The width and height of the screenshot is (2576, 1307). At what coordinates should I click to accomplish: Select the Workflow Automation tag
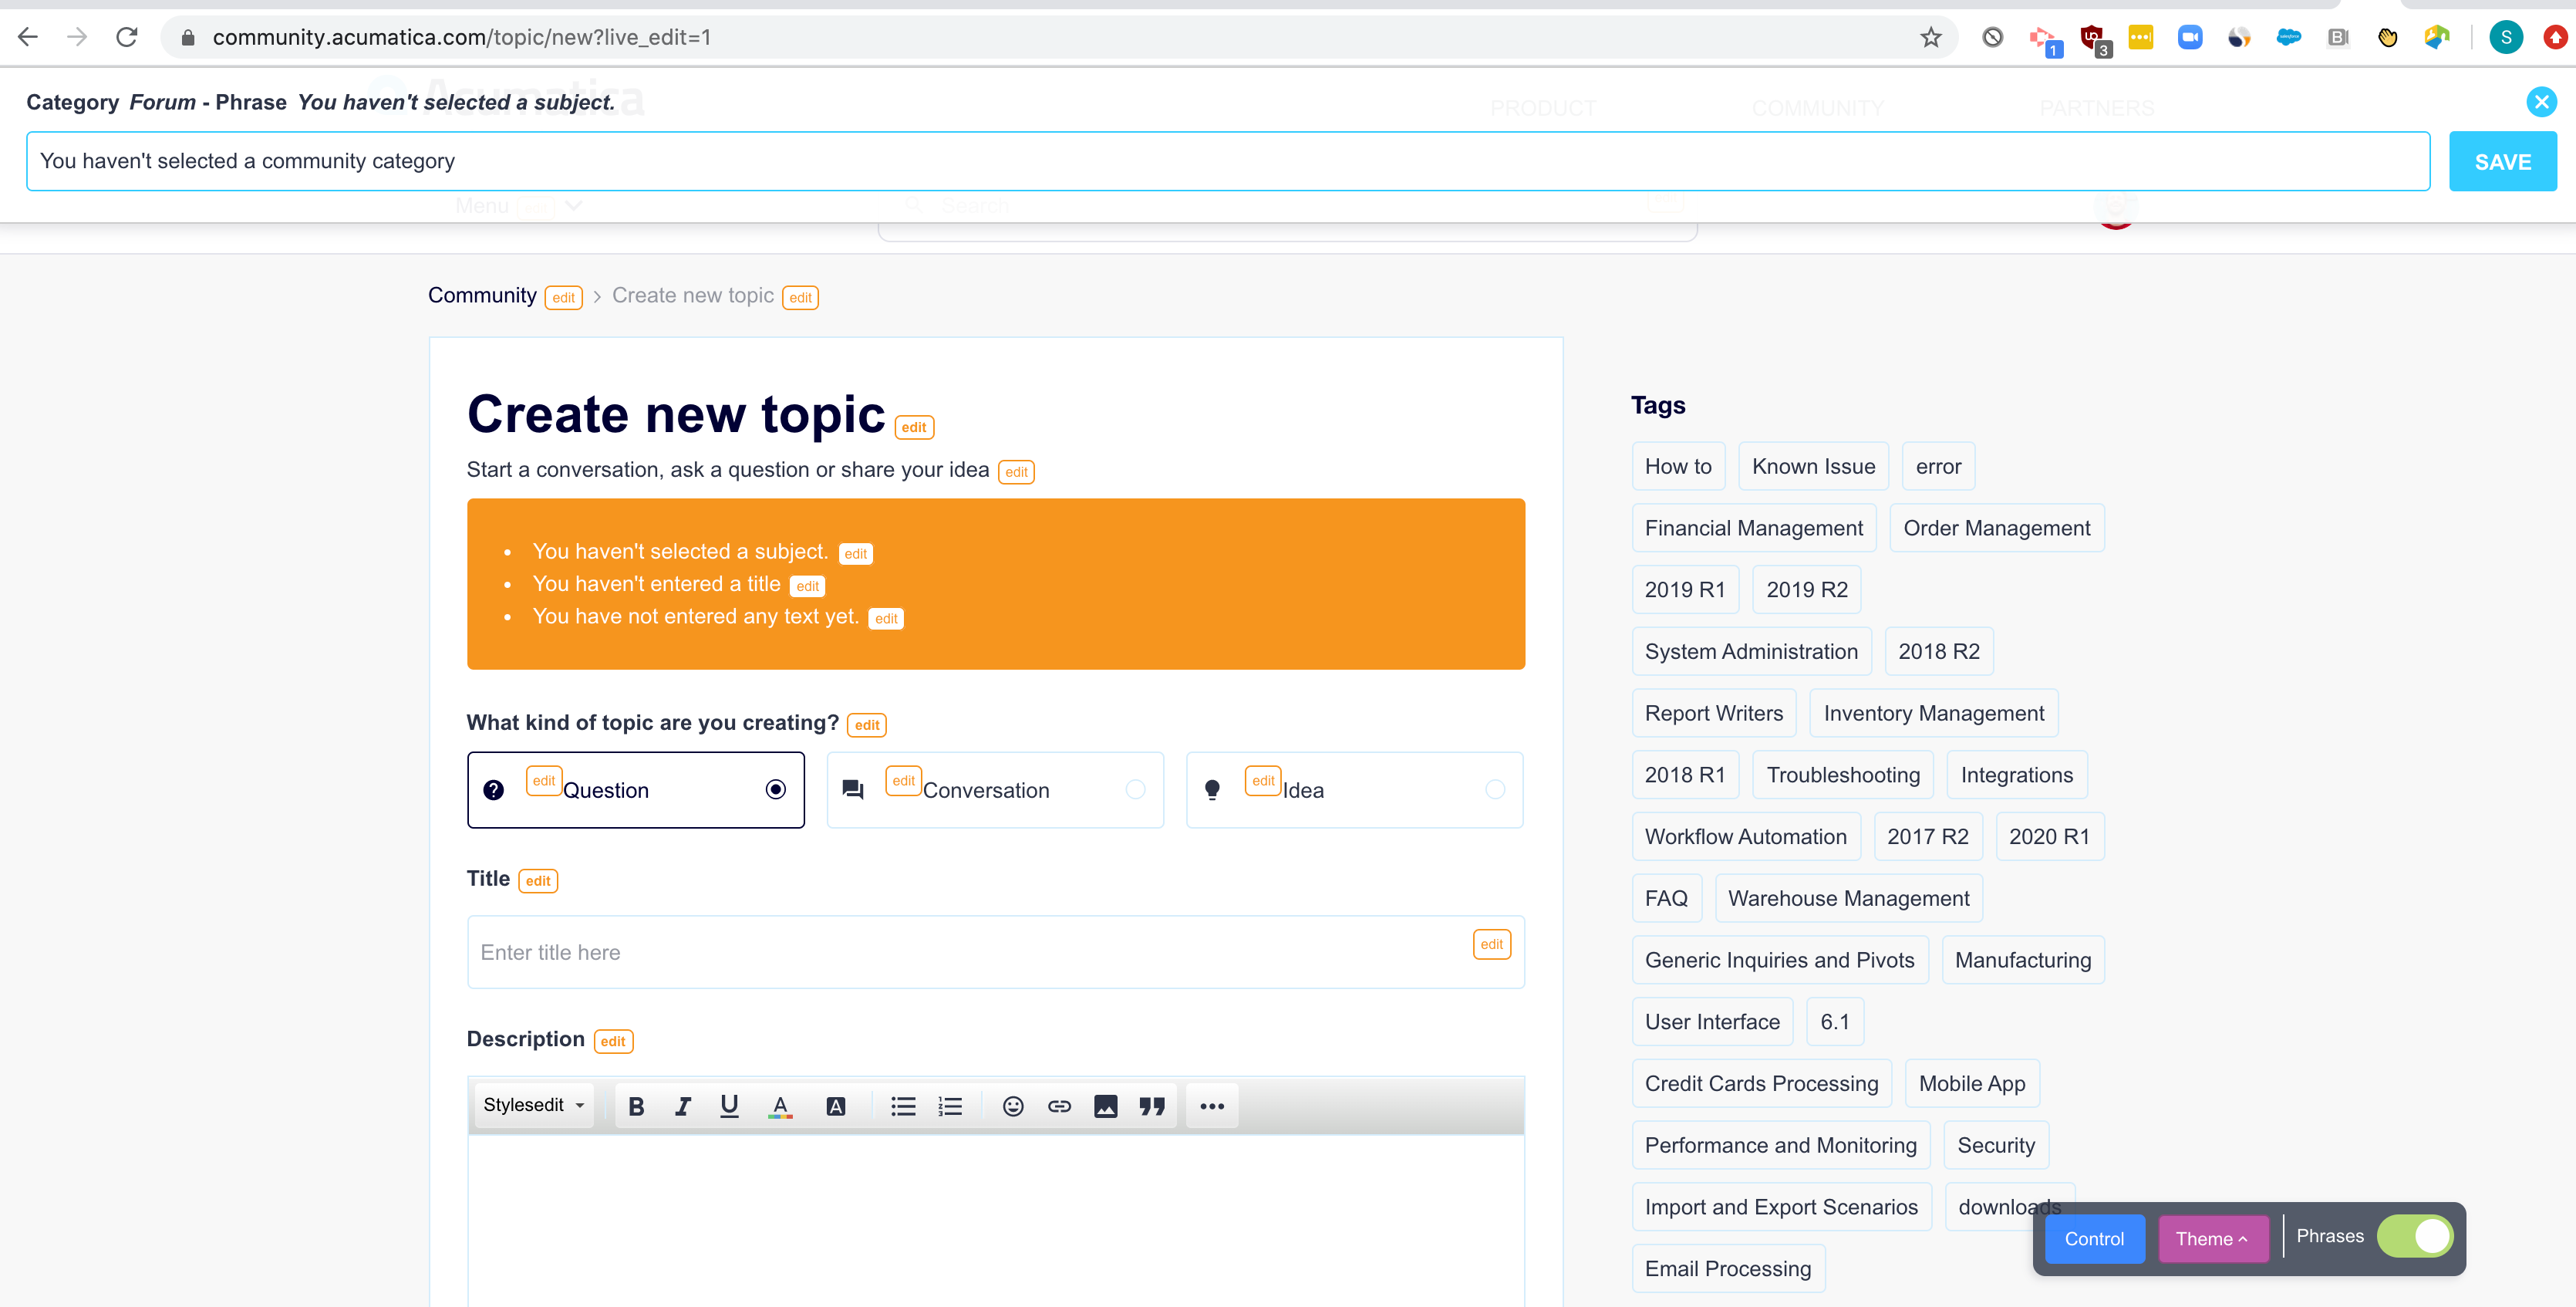(1745, 836)
